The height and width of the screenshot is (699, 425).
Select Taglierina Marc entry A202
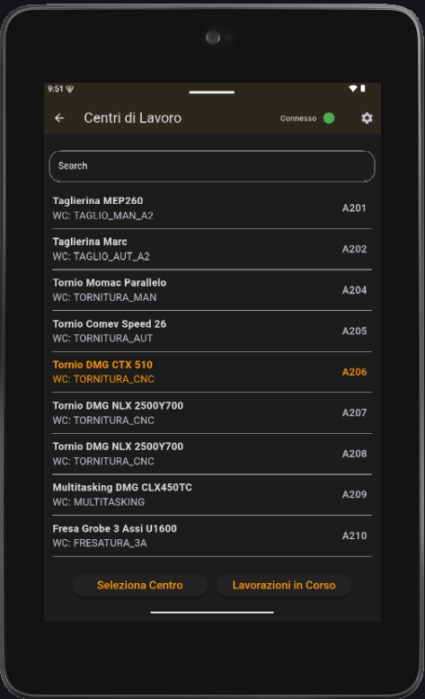click(x=212, y=249)
